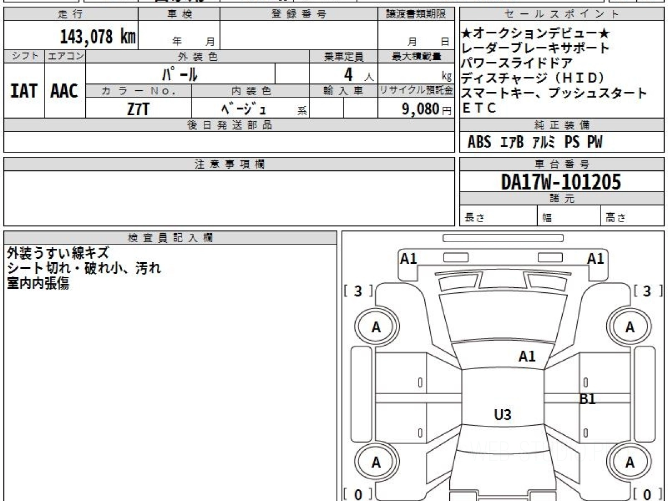This screenshot has height=501, width=668.
Task: Click the 譲渡書類期限 header cell
Action: point(416,14)
